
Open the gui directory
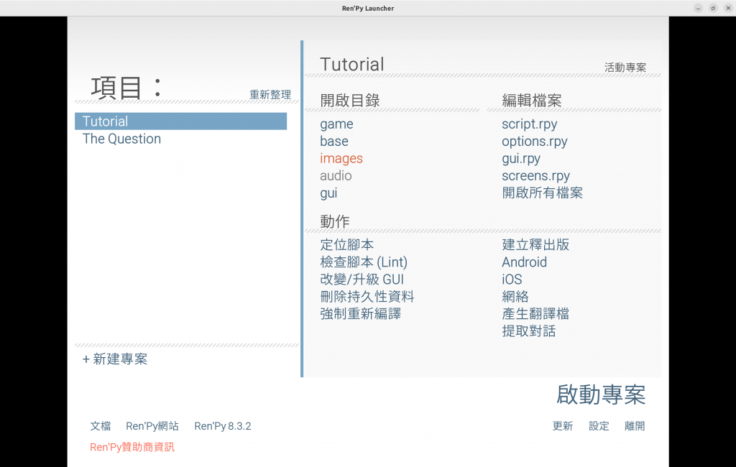(x=328, y=193)
